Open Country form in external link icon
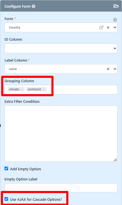122x205 pixels. point(101,27)
